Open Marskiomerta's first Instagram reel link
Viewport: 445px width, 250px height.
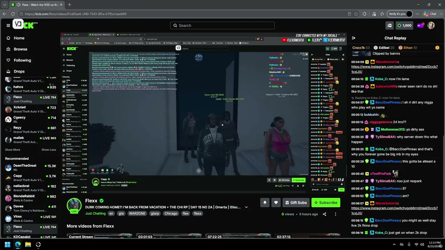(395, 69)
